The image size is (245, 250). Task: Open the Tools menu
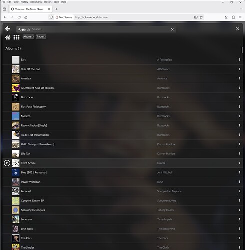[x=56, y=2]
